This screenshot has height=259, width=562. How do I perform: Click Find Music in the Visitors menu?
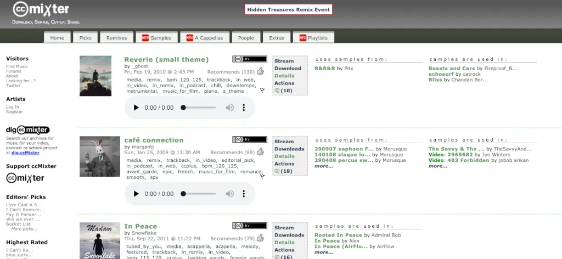coord(17,66)
